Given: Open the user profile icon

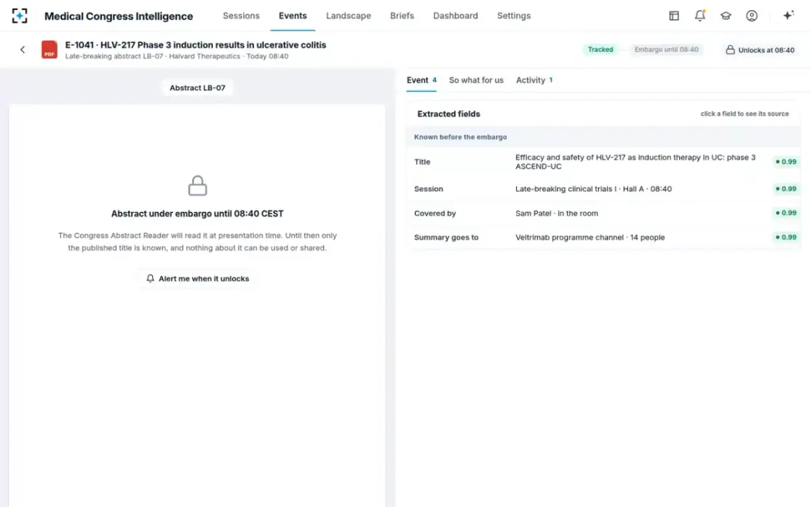Looking at the screenshot, I should pos(752,16).
